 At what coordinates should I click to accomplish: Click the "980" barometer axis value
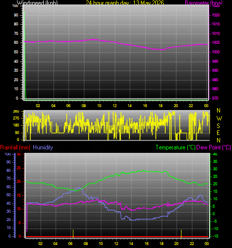pyautogui.click(x=215, y=89)
